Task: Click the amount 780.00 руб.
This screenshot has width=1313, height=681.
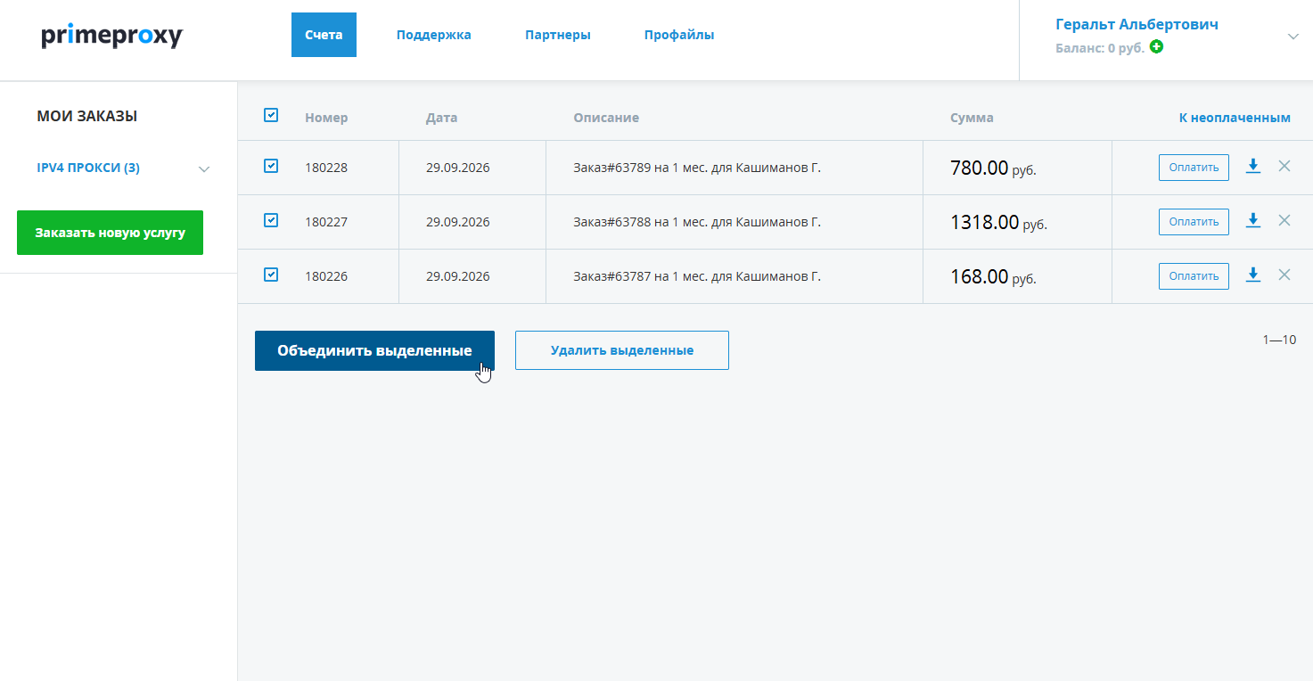Action: pos(993,168)
